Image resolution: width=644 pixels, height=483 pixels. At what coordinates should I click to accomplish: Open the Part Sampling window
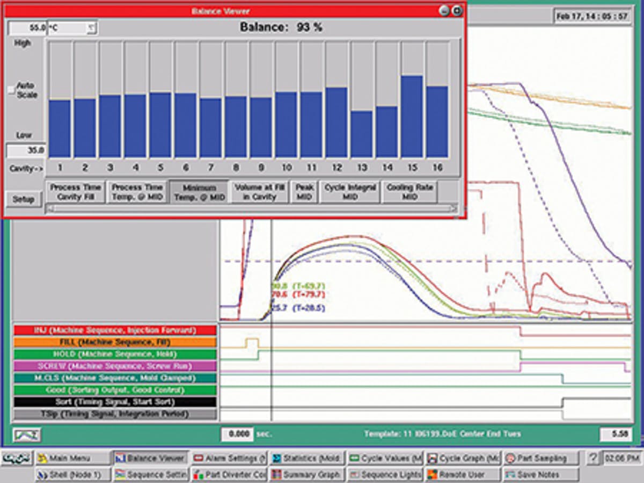click(541, 458)
